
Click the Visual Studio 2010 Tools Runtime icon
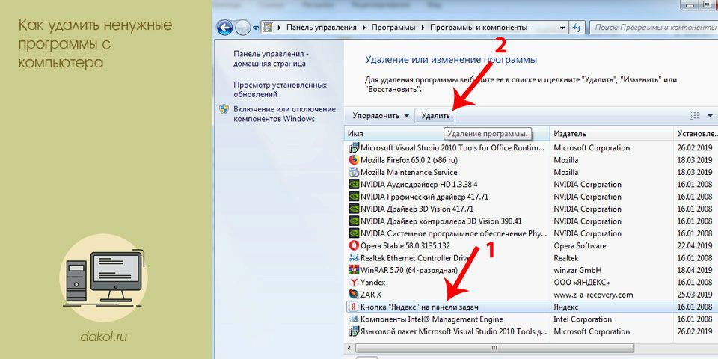pyautogui.click(x=354, y=148)
